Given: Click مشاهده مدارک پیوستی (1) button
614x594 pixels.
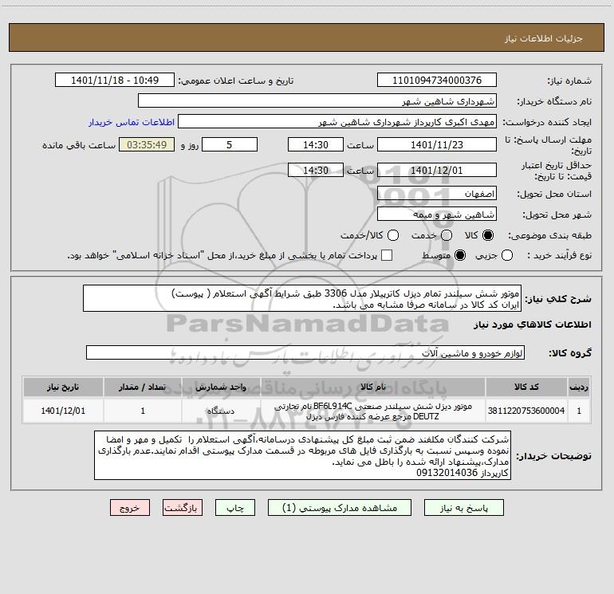Looking at the screenshot, I should 340,507.
